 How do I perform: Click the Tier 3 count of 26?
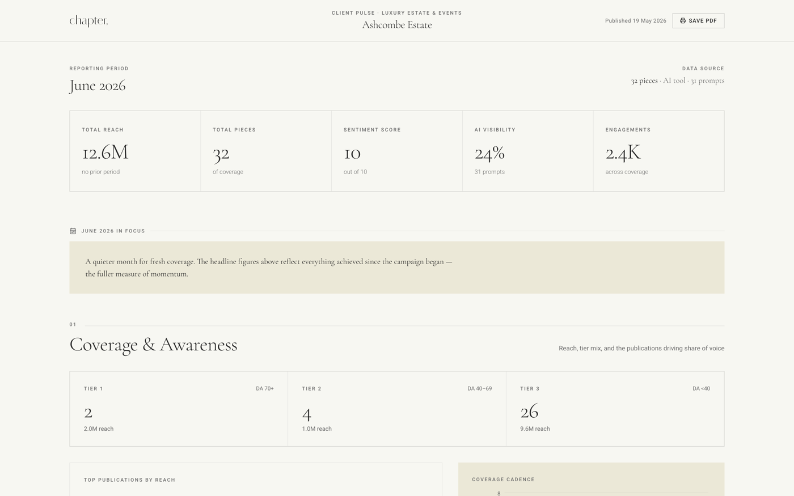(x=529, y=412)
